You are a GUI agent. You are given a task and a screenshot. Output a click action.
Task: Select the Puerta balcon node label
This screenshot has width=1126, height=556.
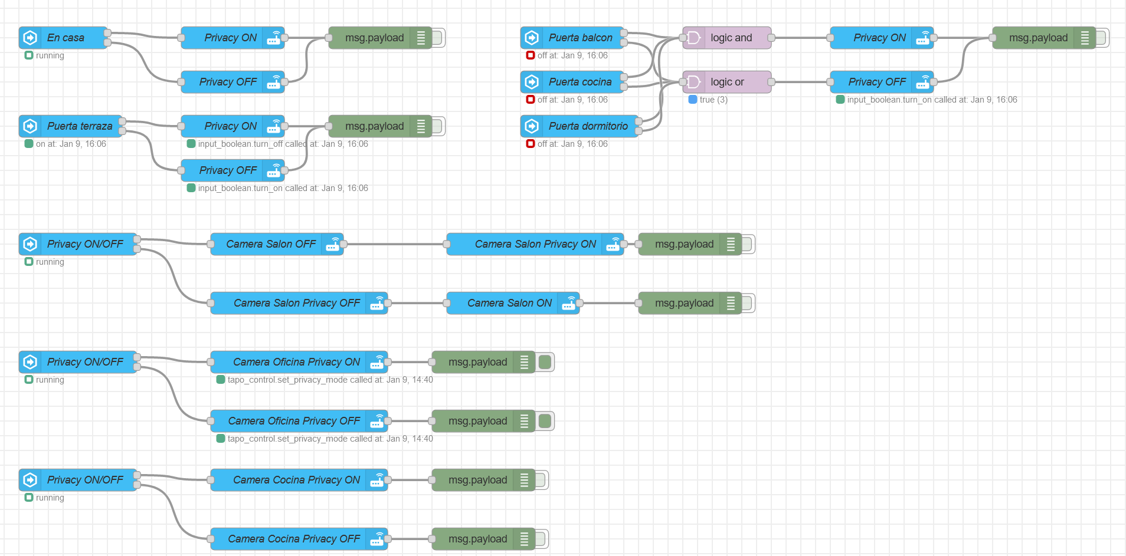(x=581, y=38)
